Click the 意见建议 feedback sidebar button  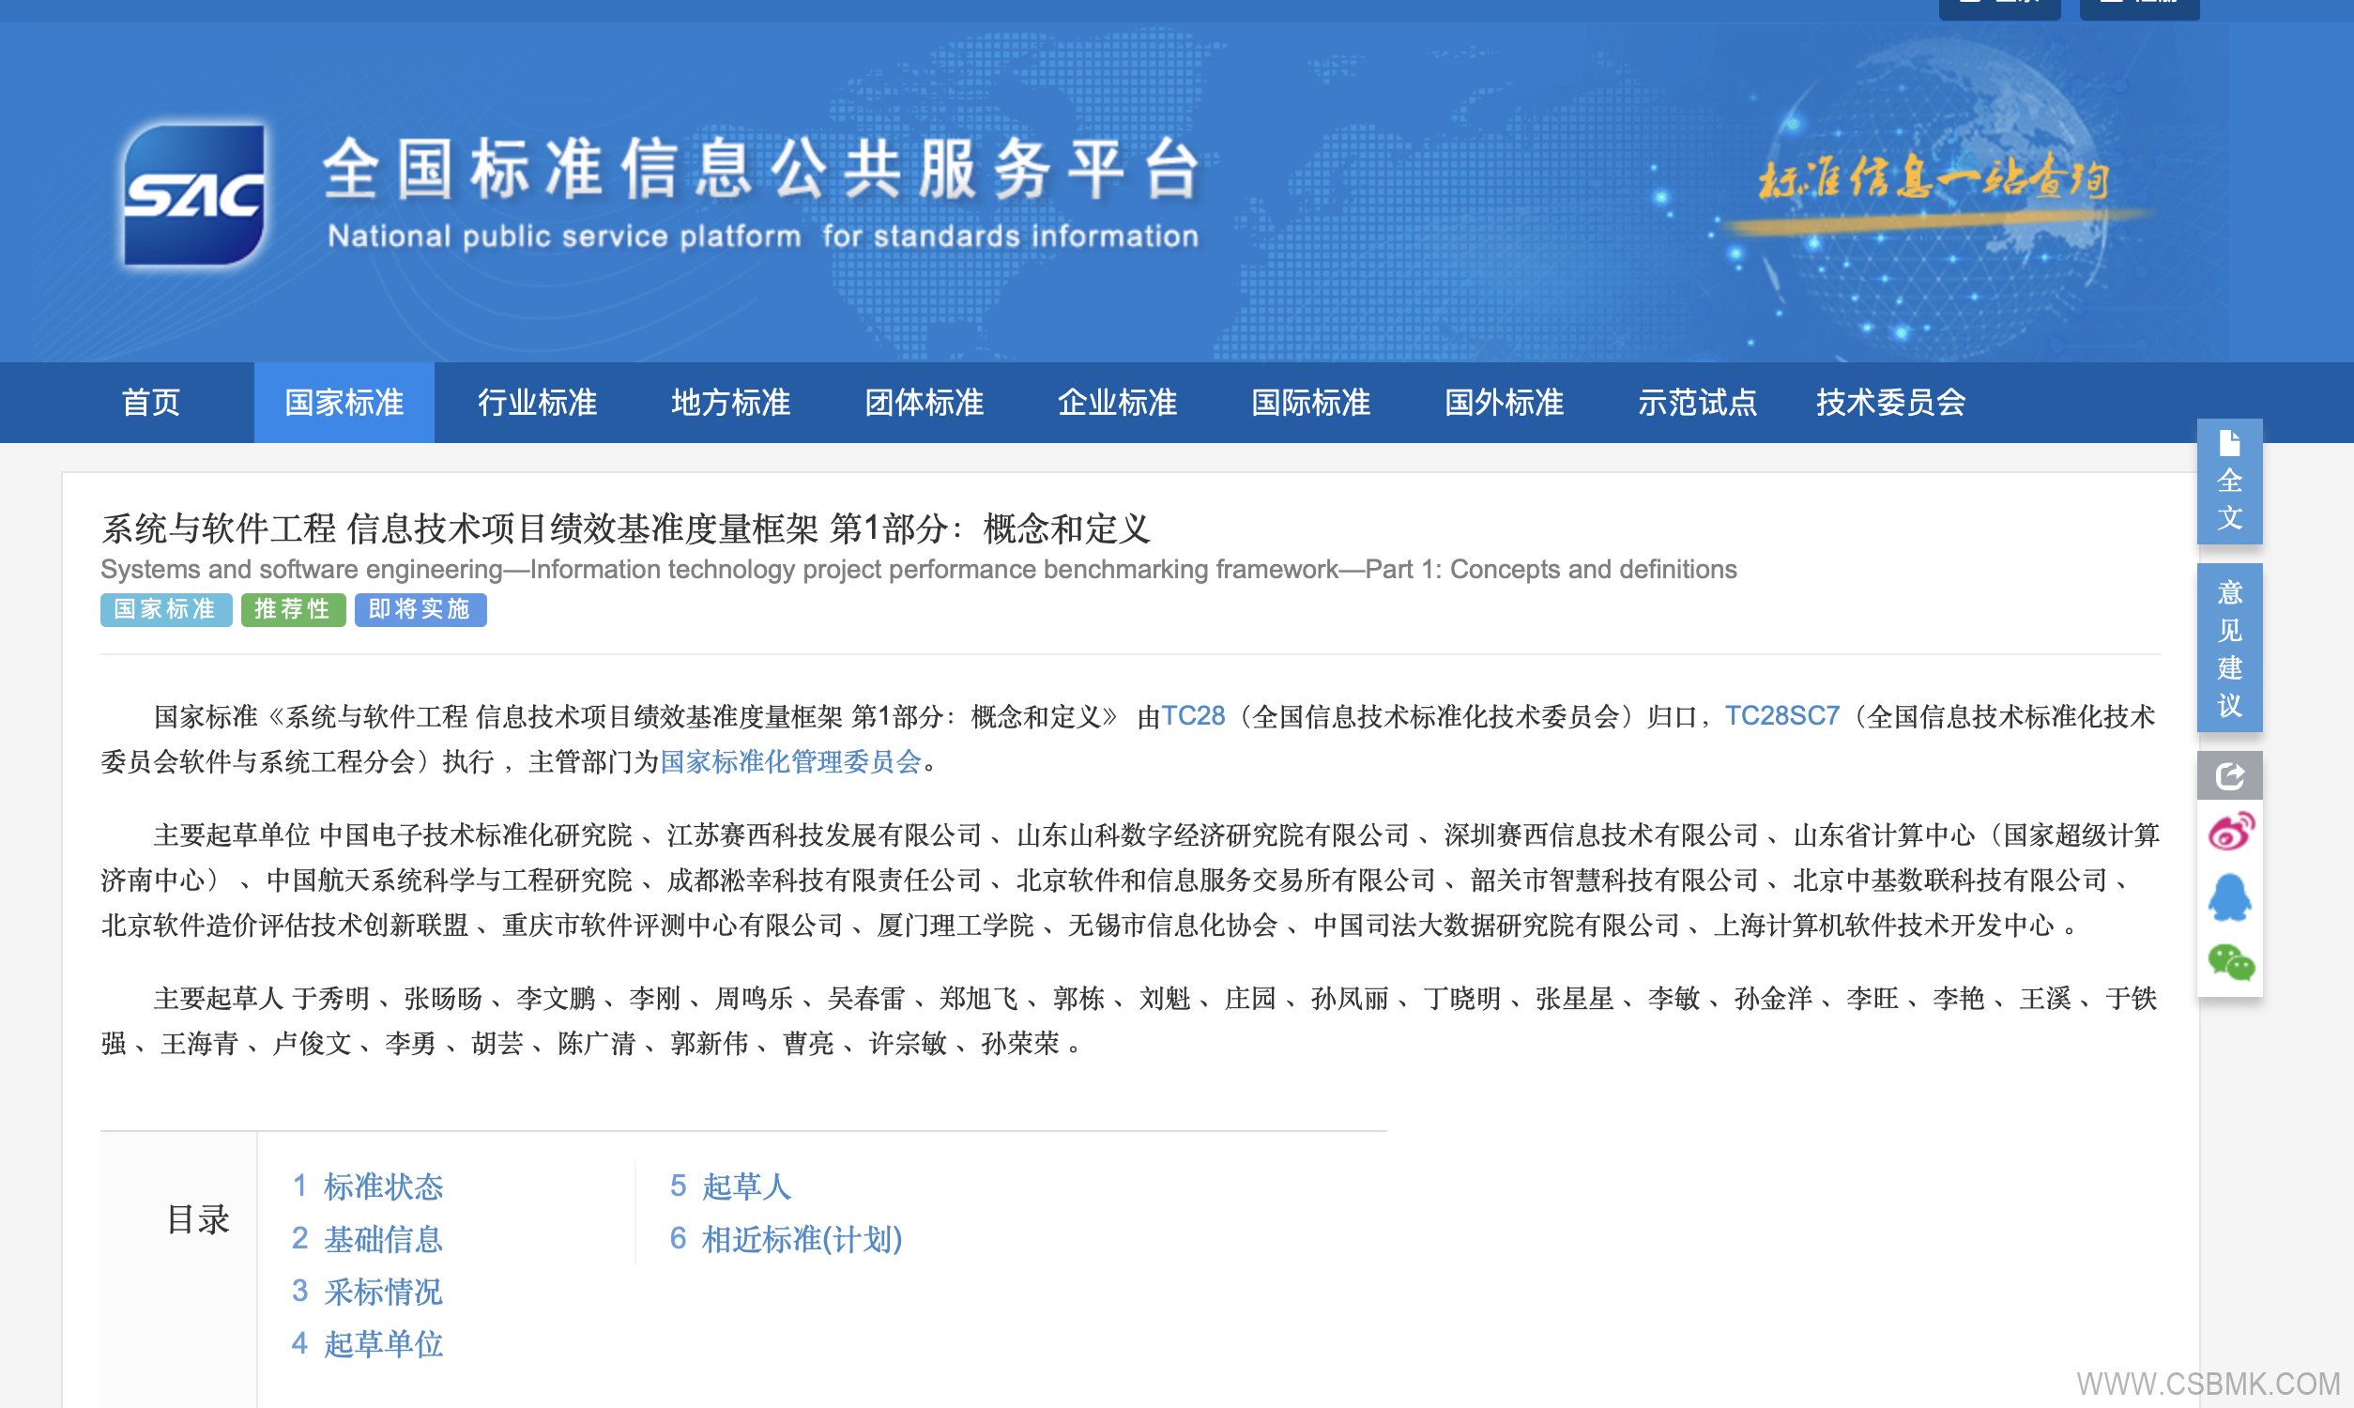pos(2229,648)
